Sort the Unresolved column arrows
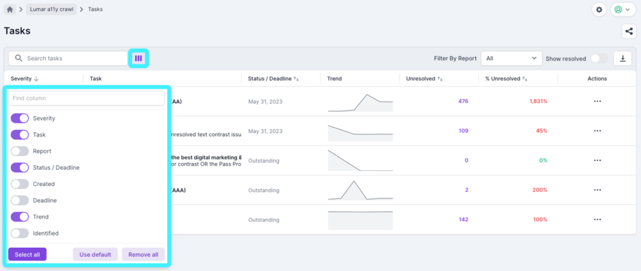 pyautogui.click(x=440, y=79)
